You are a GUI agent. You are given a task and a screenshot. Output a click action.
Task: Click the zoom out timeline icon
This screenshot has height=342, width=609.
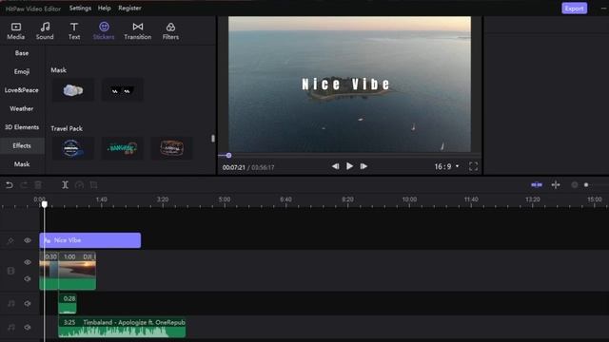pyautogui.click(x=575, y=185)
